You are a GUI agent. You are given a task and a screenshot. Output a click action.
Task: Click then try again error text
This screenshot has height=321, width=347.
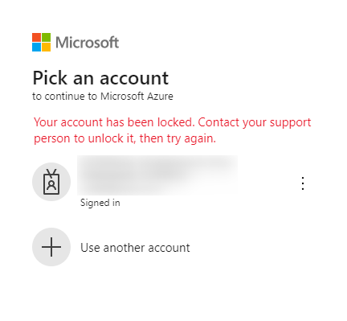click(x=178, y=138)
